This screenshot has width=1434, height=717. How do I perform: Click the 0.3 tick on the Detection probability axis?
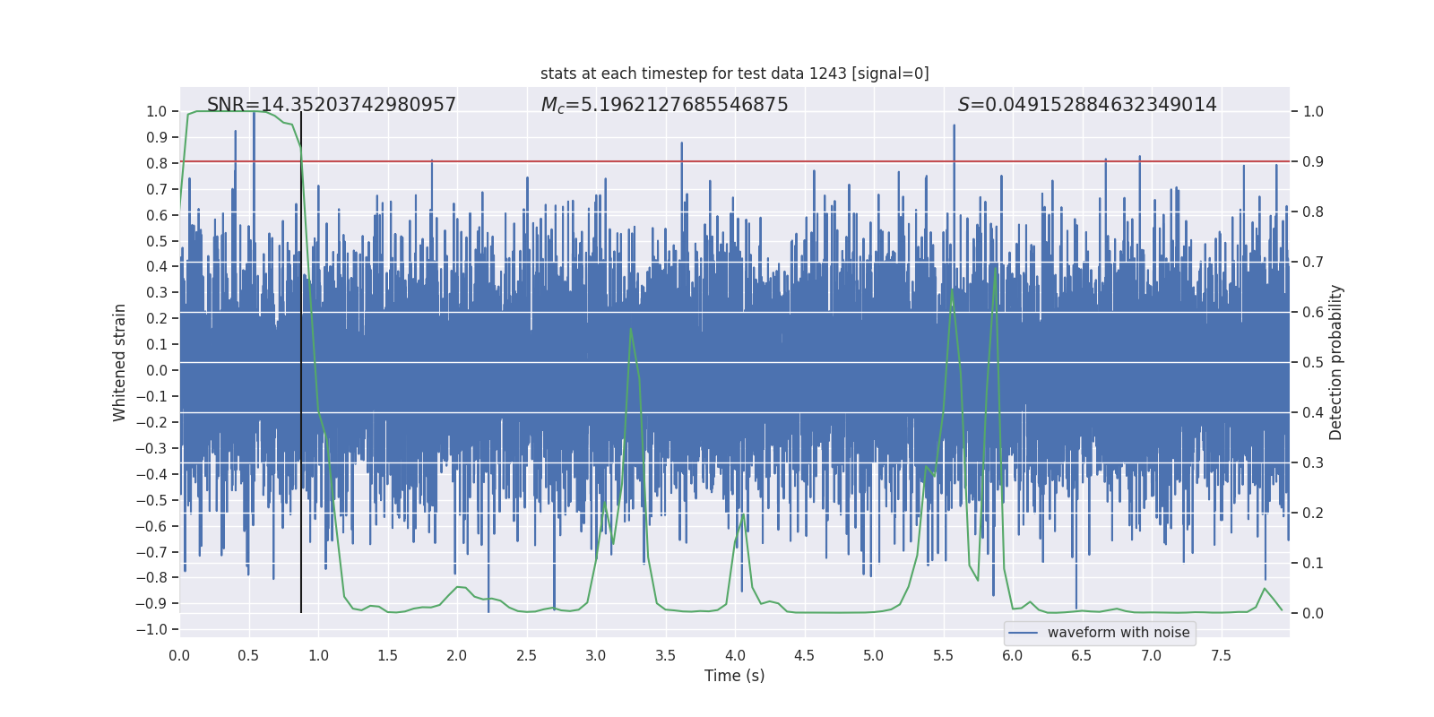point(1313,462)
